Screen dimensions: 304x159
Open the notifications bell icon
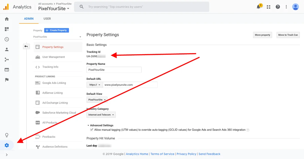(259, 7)
